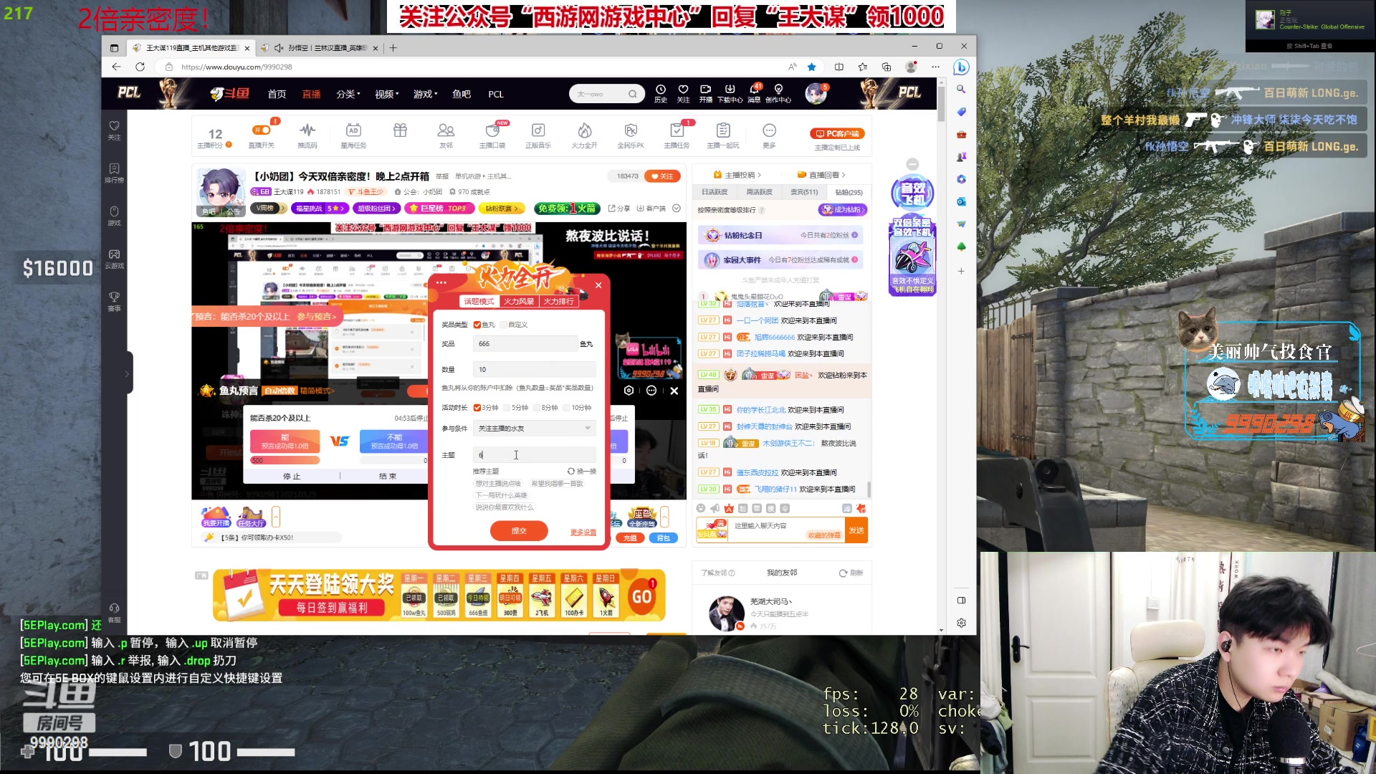The height and width of the screenshot is (774, 1376).
Task: Open 分类 dropdown in Douyu nav
Action: [x=348, y=94]
